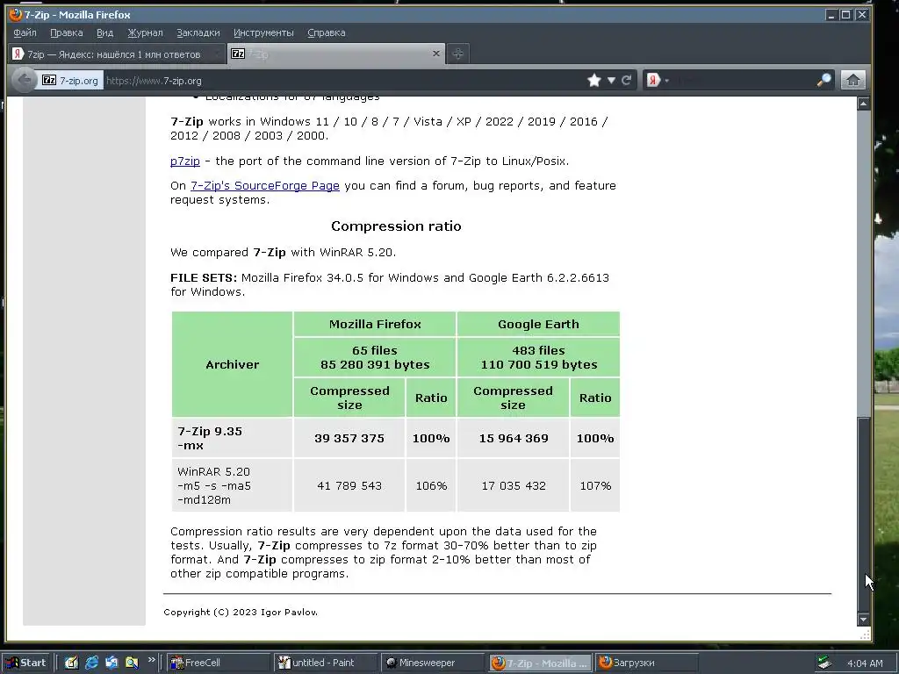Open the Правка menu
Viewport: 899px width, 674px height.
pos(67,32)
